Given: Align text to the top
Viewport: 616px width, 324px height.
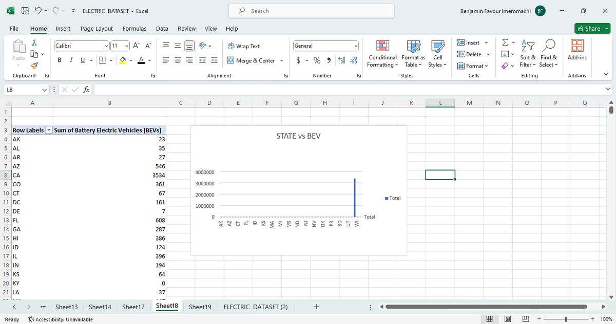Looking at the screenshot, I should 167,46.
